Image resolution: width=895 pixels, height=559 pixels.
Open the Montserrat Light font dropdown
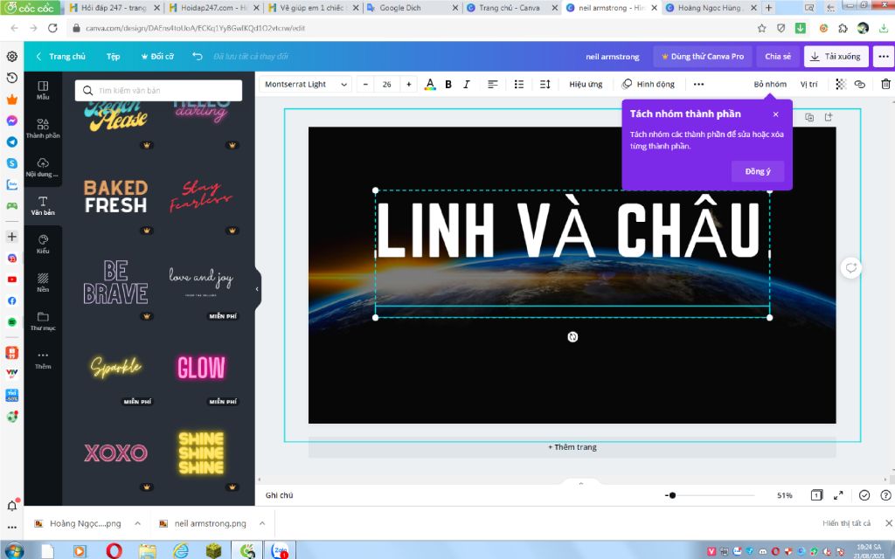(305, 85)
